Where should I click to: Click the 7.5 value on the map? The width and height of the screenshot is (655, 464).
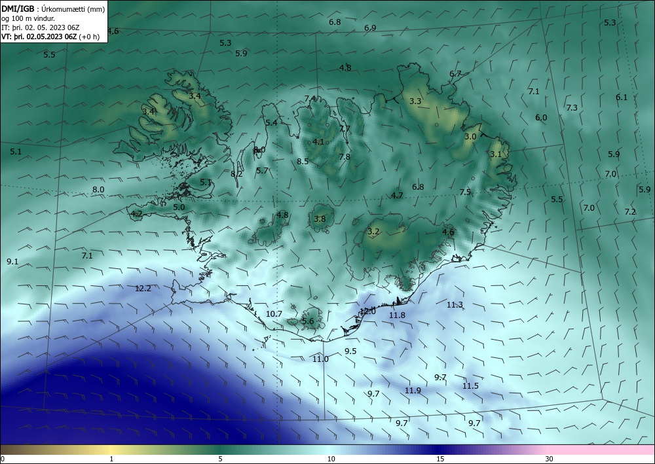(x=465, y=192)
